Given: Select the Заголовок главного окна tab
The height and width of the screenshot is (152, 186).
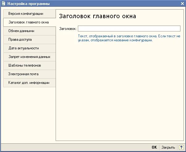Looking at the screenshot, I should tap(29, 22).
